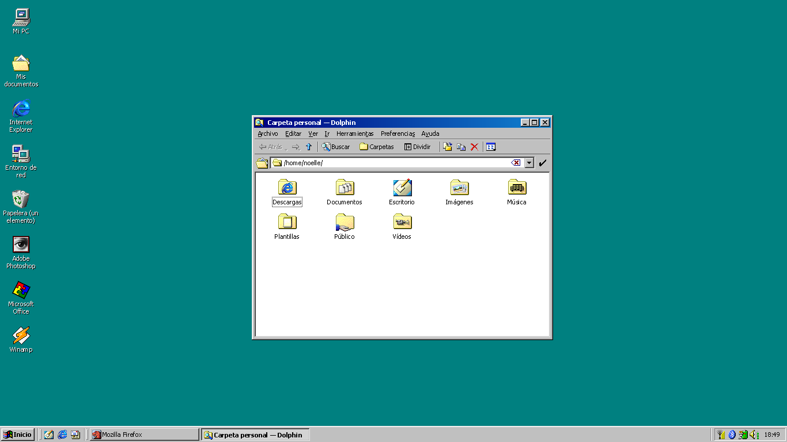
Task: Click the 18:49 clock in tray
Action: (x=772, y=435)
